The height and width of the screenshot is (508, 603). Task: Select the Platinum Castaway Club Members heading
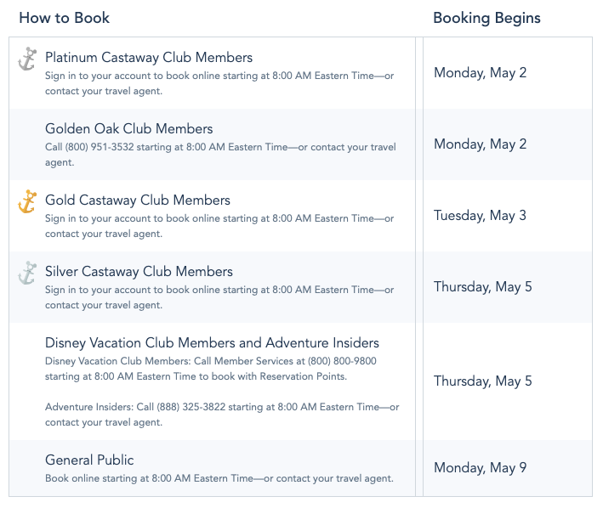click(149, 57)
